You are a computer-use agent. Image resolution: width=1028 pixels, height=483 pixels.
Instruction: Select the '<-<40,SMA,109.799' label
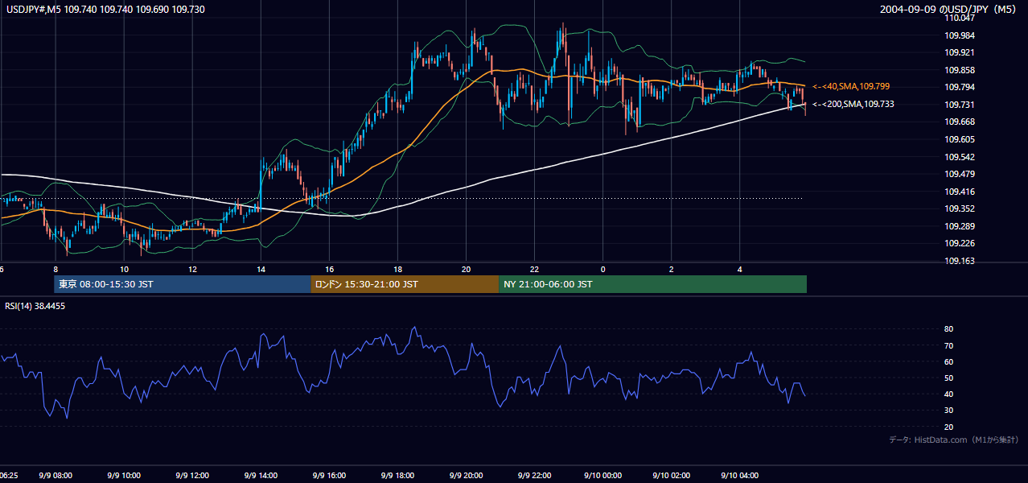click(x=851, y=86)
